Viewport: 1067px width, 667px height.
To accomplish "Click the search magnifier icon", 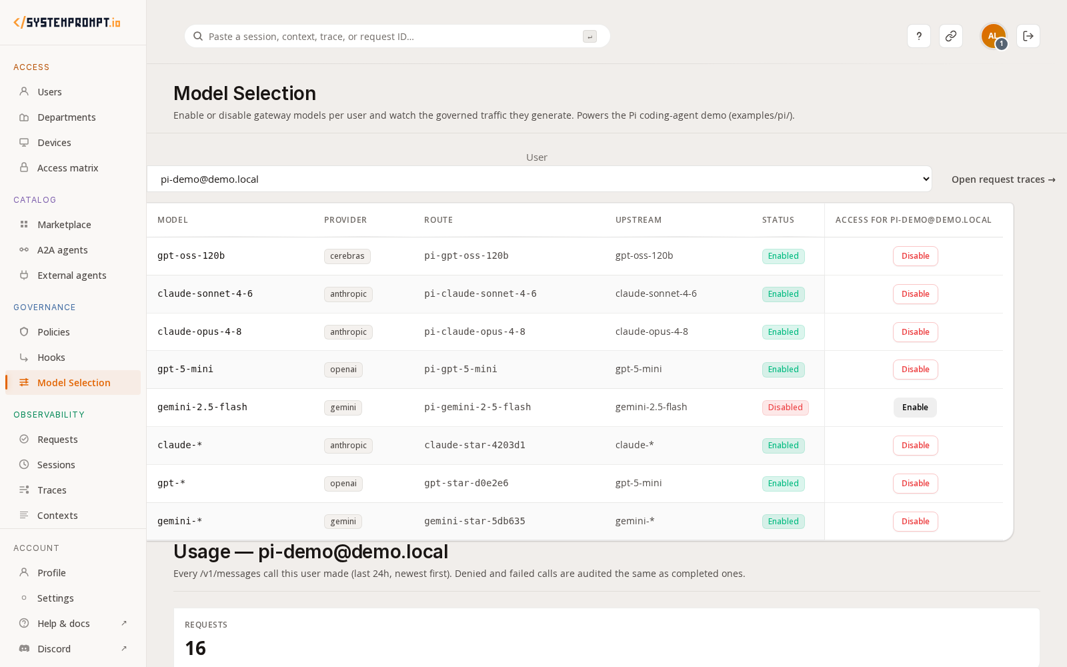I will pyautogui.click(x=198, y=36).
